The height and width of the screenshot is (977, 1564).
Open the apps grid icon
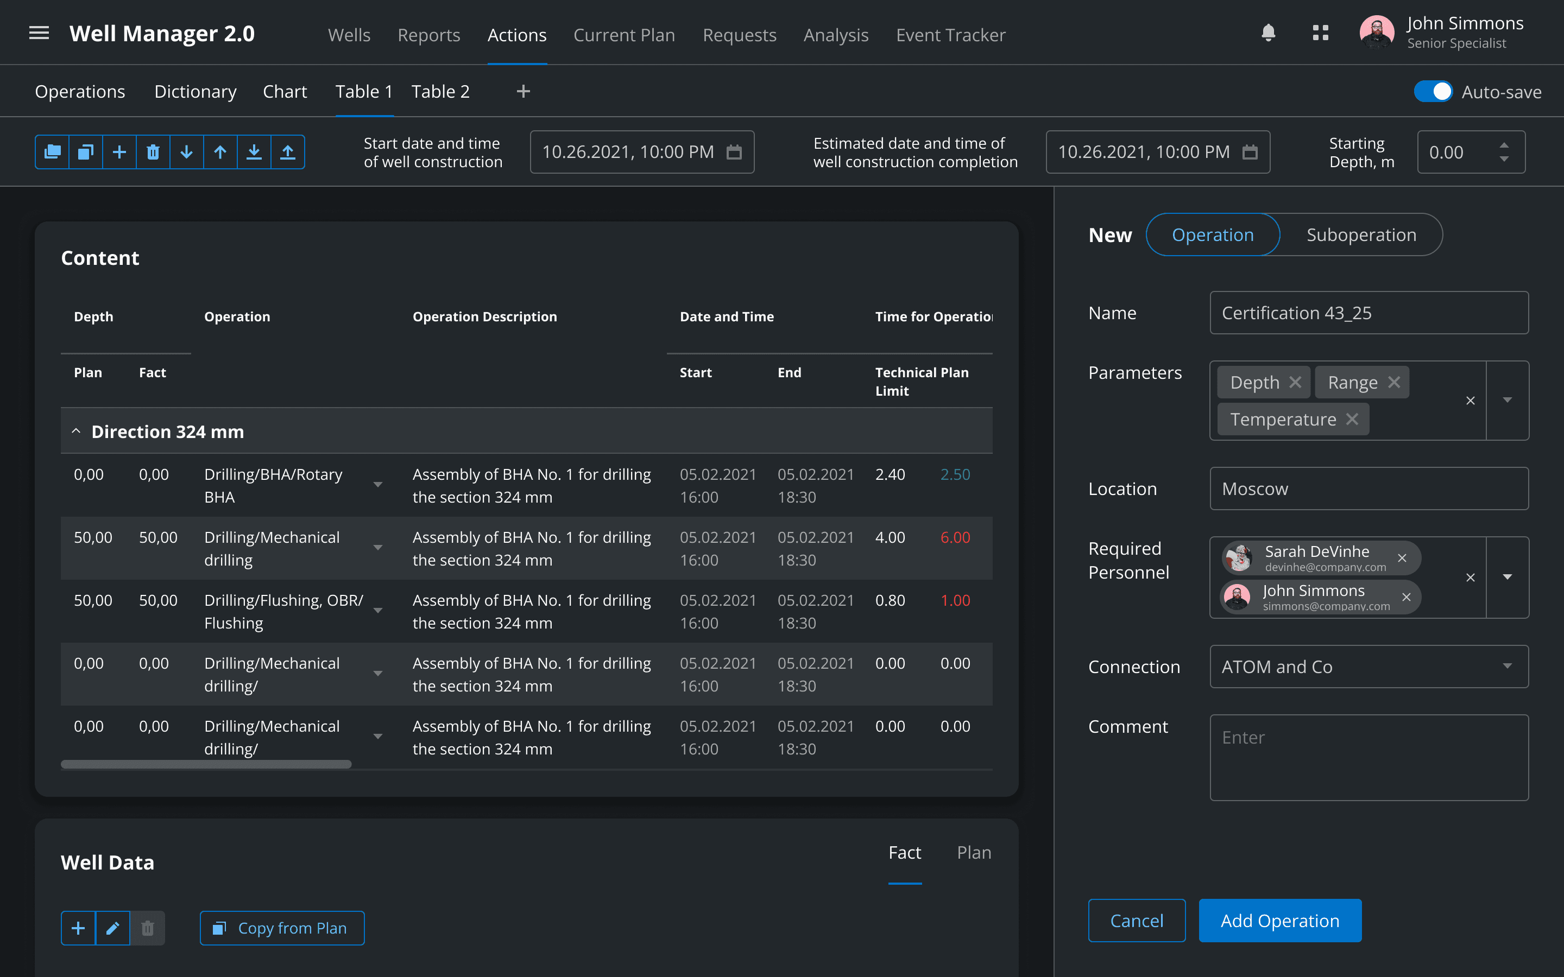click(1320, 34)
